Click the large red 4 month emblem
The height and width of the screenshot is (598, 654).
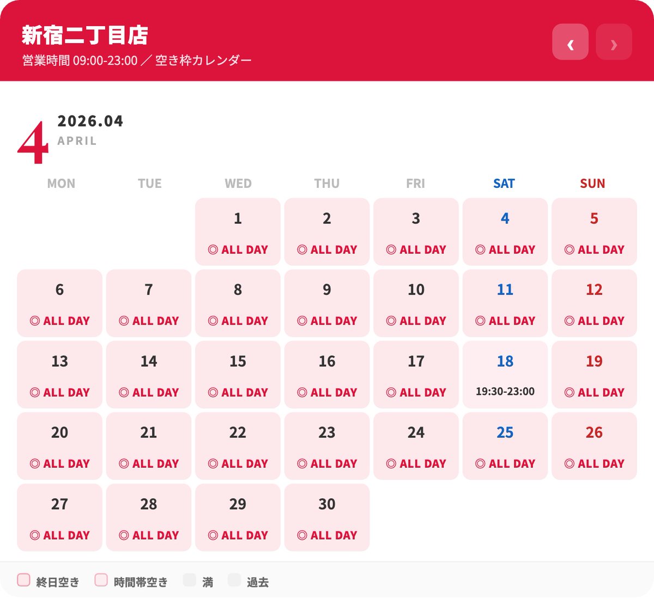34,139
